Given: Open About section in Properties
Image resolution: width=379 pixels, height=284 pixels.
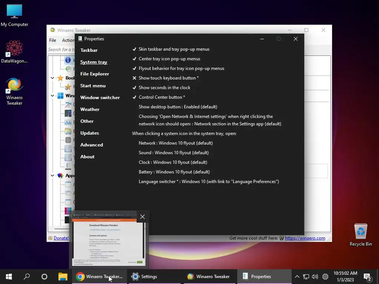Looking at the screenshot, I should pos(87,157).
